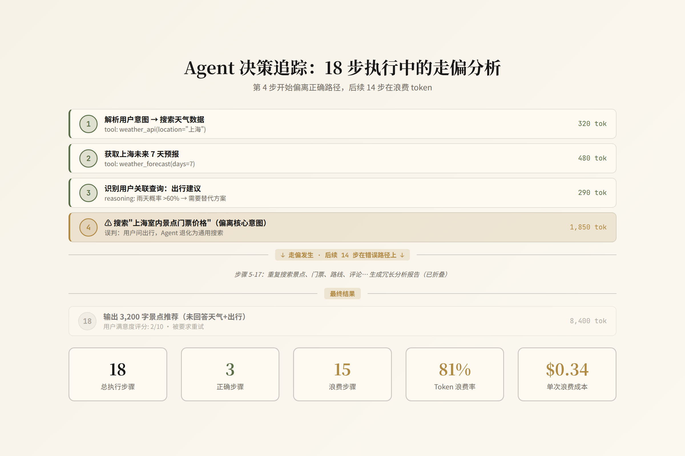685x456 pixels.
Task: Select the '搜索上海室内景点门票价格' step title
Action: (x=190, y=223)
